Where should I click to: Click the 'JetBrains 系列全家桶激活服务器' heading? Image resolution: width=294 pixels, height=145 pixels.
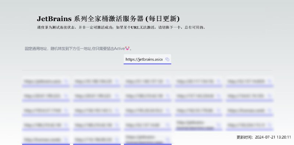click(108, 19)
